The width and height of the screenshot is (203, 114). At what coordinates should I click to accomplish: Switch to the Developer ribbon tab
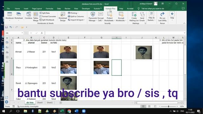tap(86, 9)
